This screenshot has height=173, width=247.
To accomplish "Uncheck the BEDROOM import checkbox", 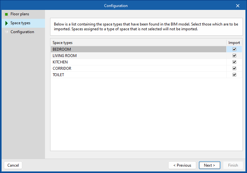I will (x=234, y=49).
